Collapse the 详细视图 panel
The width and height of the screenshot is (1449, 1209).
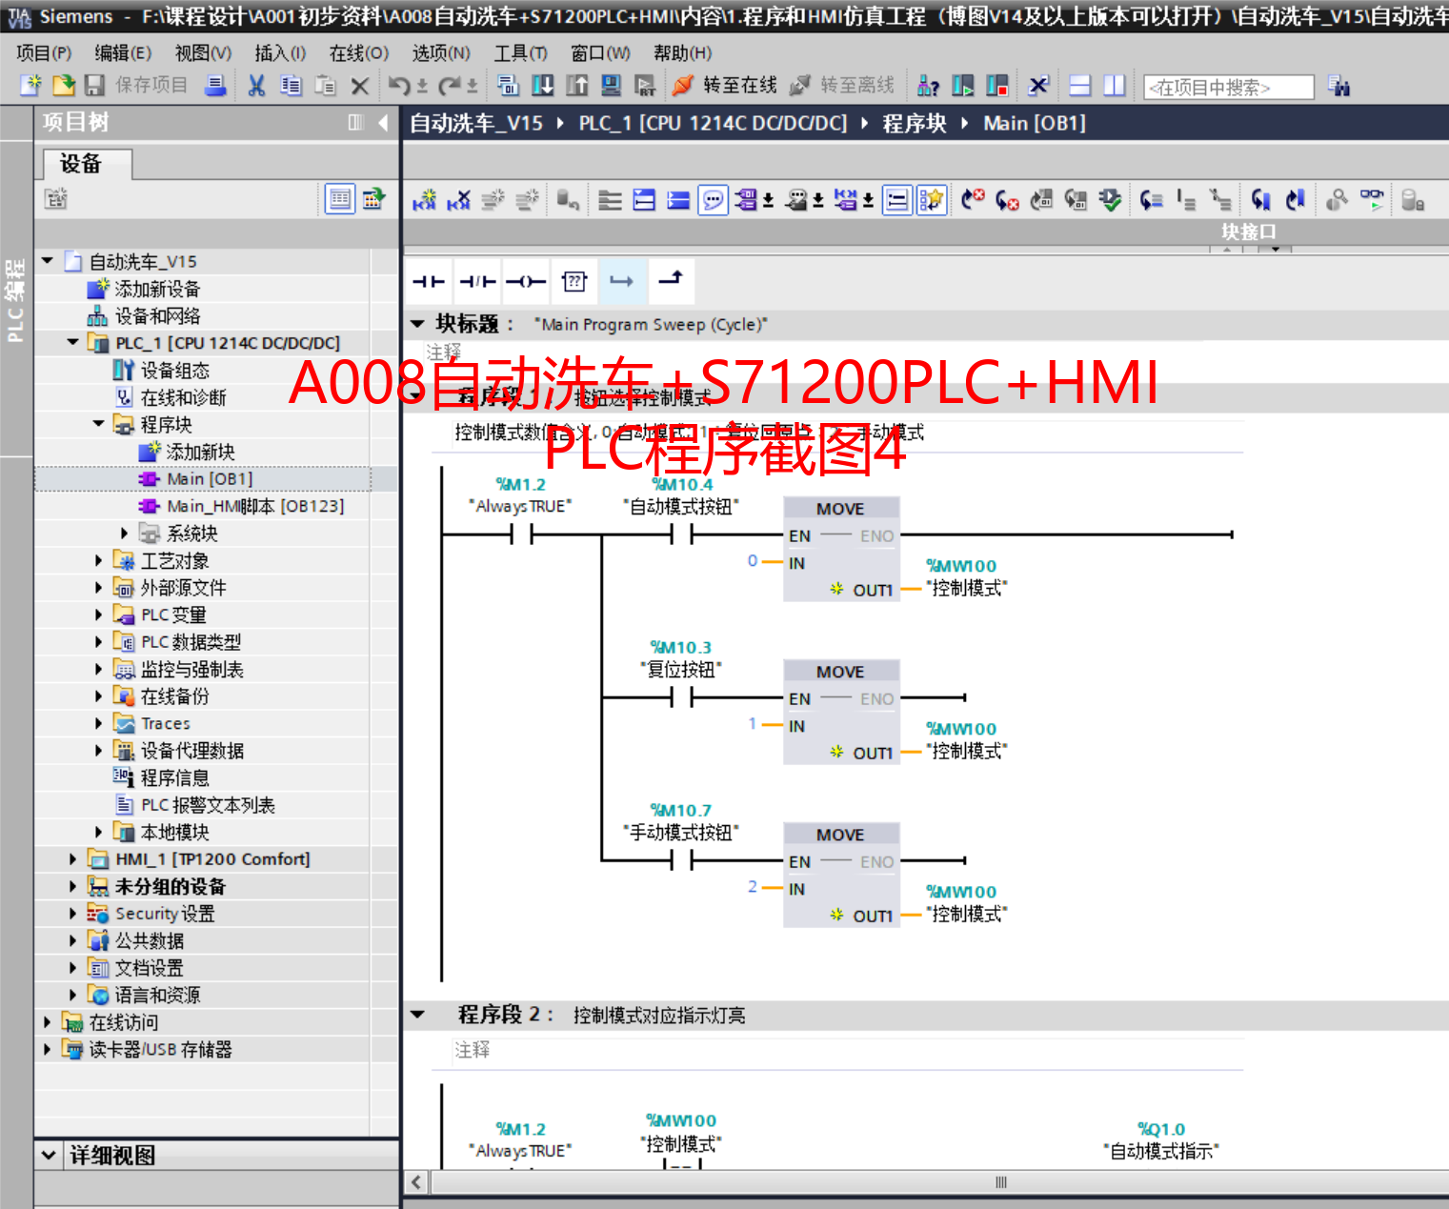pyautogui.click(x=49, y=1155)
